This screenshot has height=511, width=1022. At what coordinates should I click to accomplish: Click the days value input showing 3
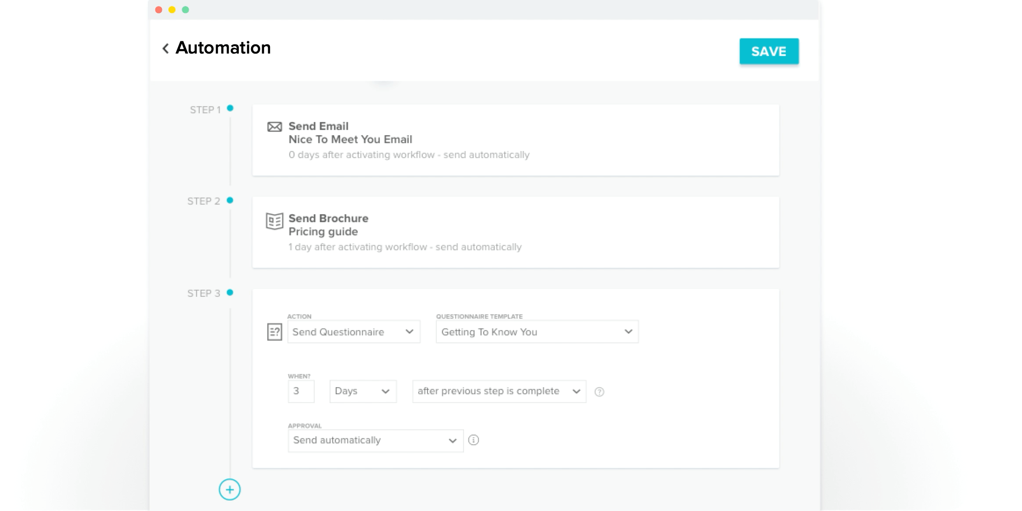[301, 391]
